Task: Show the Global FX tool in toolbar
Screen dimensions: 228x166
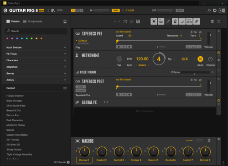Action: (x=197, y=21)
